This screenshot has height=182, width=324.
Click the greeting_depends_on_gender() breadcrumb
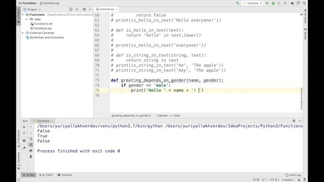point(131,116)
